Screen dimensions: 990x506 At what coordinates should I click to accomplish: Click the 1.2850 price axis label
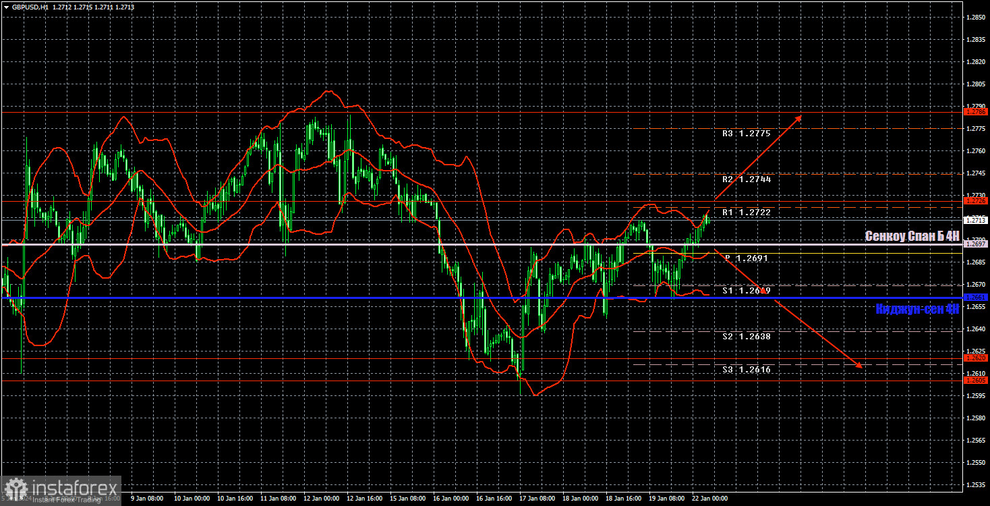coord(976,17)
